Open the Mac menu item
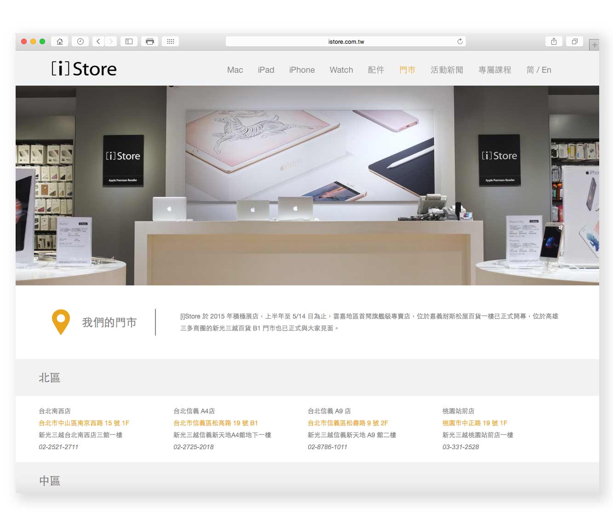 pyautogui.click(x=235, y=70)
